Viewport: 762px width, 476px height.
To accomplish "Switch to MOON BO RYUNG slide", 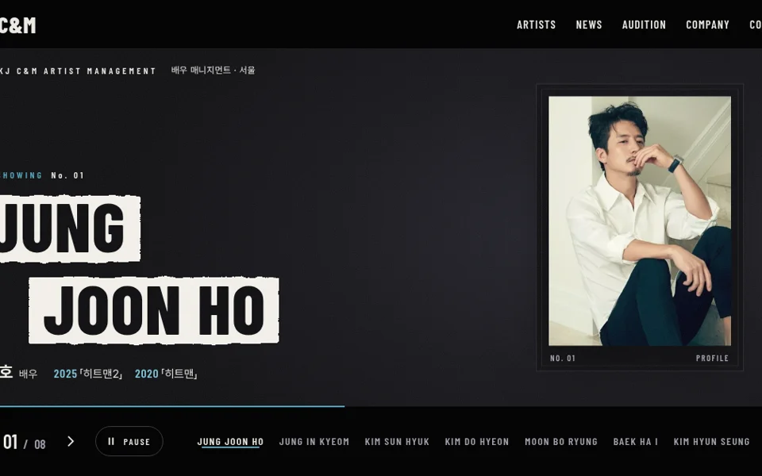I will 561,442.
